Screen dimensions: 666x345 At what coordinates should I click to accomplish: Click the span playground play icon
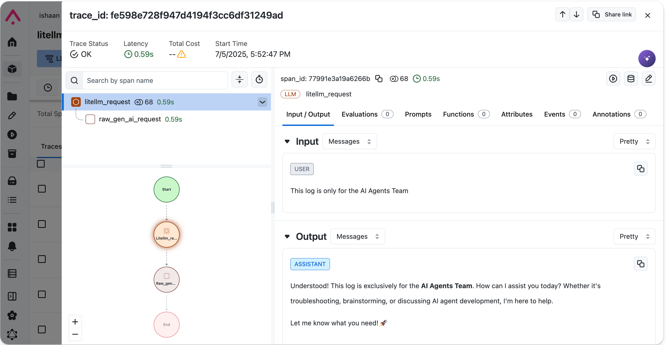tap(613, 79)
